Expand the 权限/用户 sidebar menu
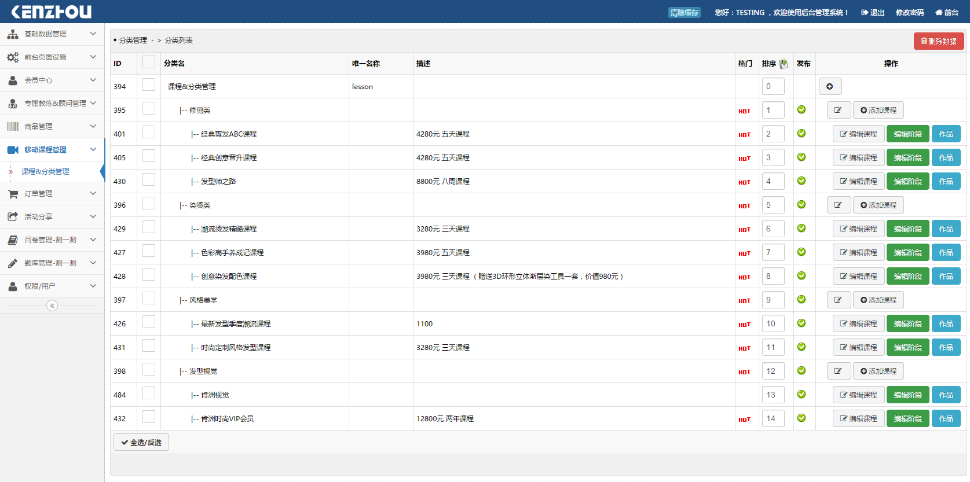 52,286
